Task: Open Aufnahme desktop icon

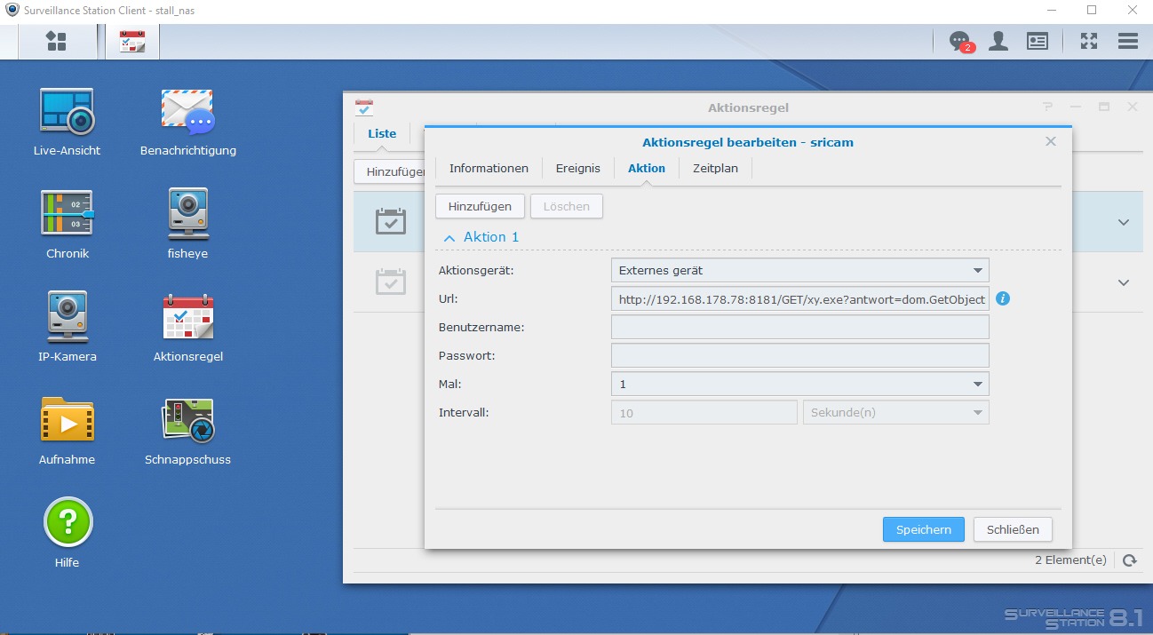Action: [67, 431]
